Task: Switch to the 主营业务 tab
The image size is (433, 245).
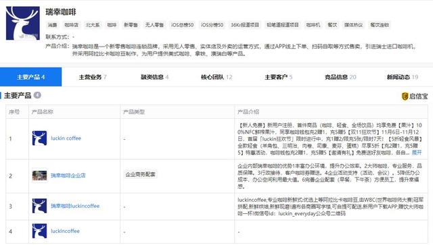Action: (x=93, y=77)
